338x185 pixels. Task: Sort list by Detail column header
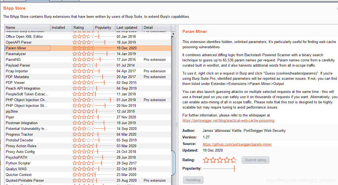(157, 27)
